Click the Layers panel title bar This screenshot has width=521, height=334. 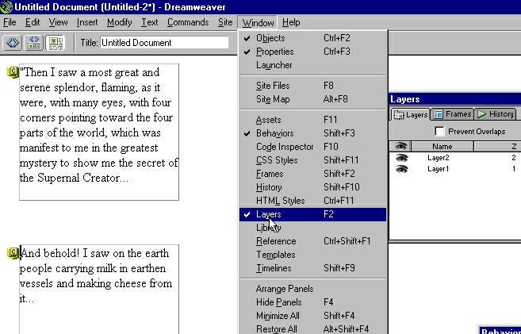(x=455, y=99)
